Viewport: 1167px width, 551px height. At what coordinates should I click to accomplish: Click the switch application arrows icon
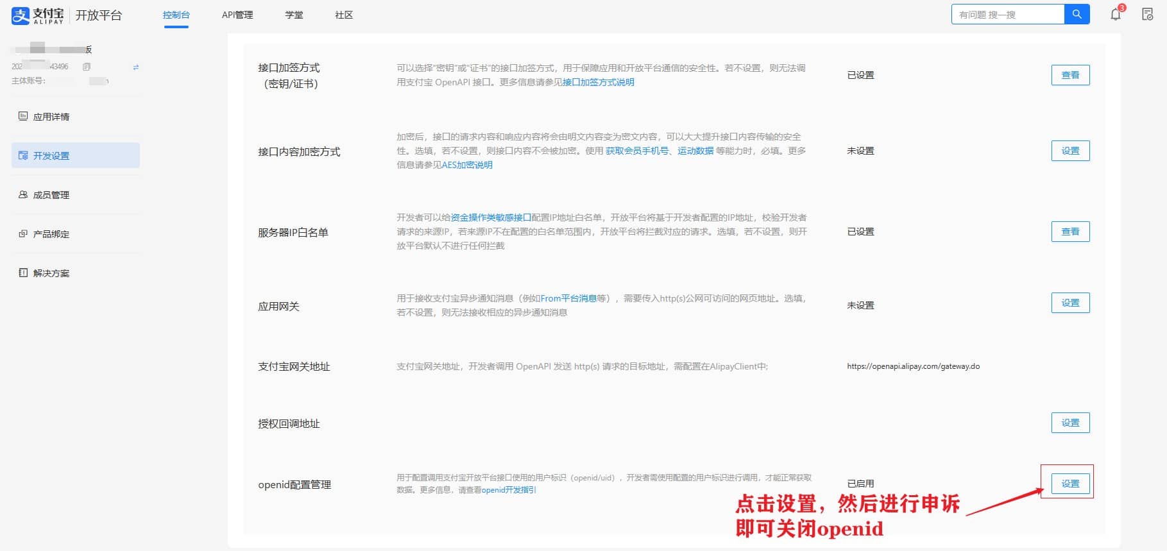pyautogui.click(x=135, y=67)
